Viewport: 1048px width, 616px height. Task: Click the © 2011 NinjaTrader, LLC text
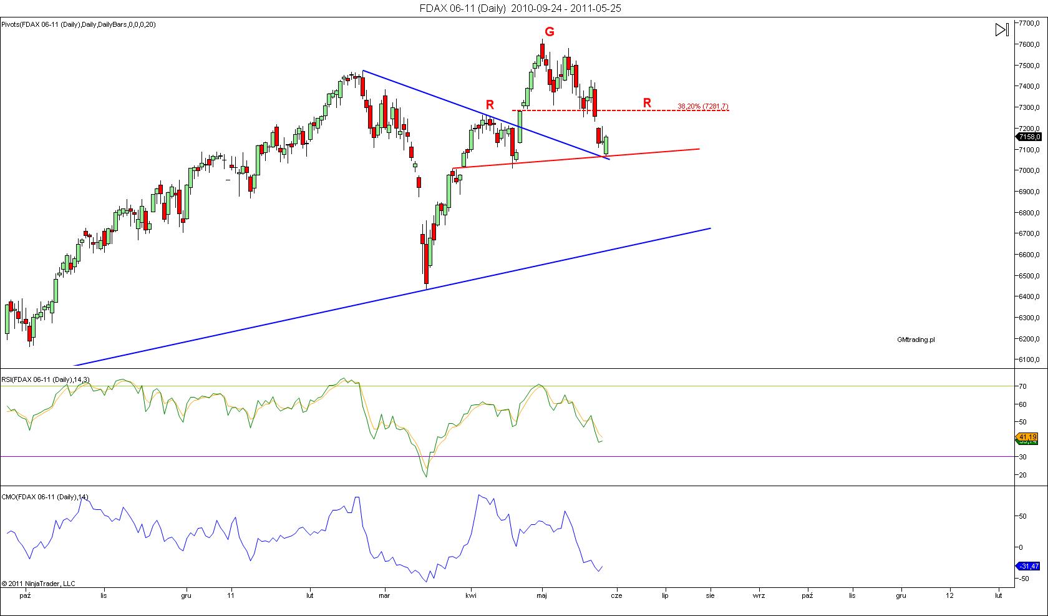[39, 584]
